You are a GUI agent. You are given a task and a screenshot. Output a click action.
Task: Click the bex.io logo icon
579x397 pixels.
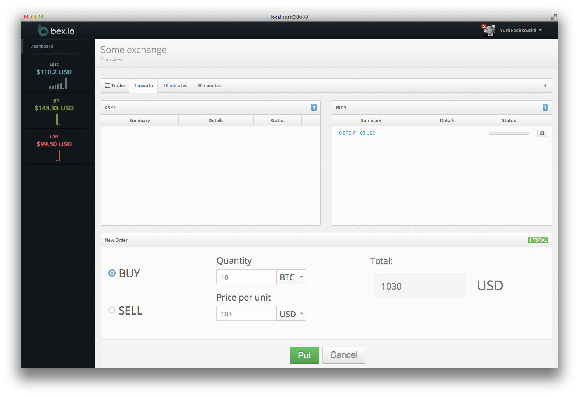(x=43, y=31)
